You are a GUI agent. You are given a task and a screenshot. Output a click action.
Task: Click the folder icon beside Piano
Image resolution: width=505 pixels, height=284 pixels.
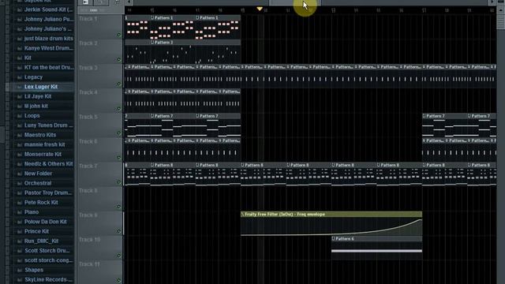(19, 212)
